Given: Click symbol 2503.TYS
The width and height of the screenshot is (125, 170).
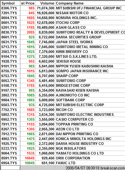Looking at the screenshot, I should [x=9, y=52].
